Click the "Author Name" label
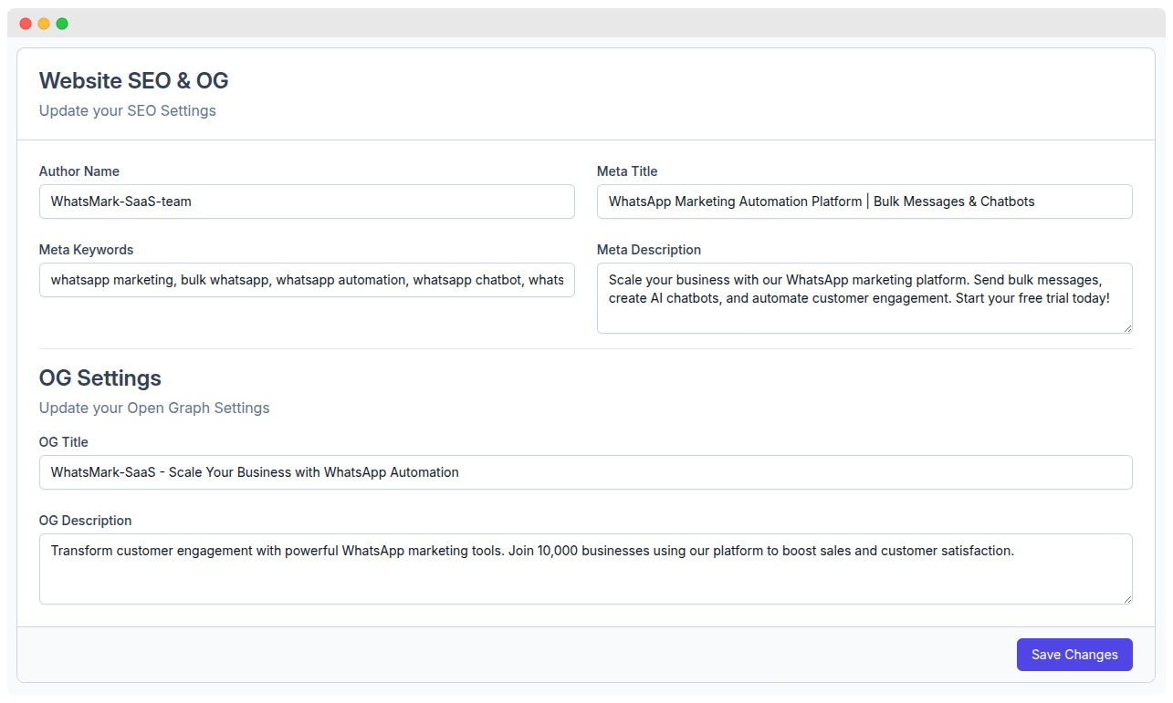 point(79,171)
